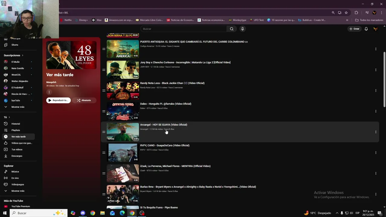386x217 pixels.
Task: Play Arcangel HOY SE GUAYA thumbnail
Action: click(x=123, y=132)
